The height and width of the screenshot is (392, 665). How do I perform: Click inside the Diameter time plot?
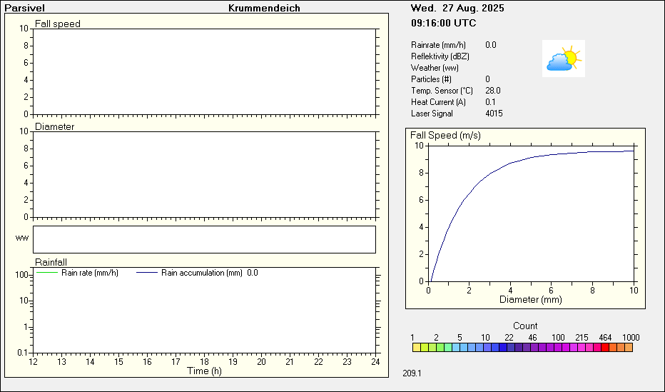tap(204, 174)
